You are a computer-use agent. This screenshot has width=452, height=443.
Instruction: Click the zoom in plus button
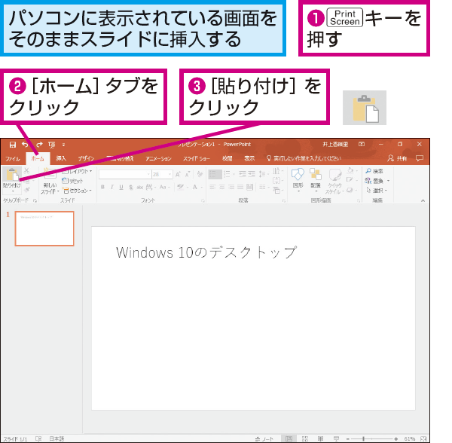pyautogui.click(x=396, y=438)
